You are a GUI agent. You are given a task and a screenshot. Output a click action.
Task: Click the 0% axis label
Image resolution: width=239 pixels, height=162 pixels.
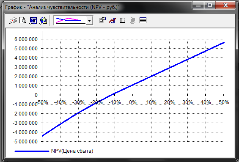pyautogui.click(x=133, y=102)
